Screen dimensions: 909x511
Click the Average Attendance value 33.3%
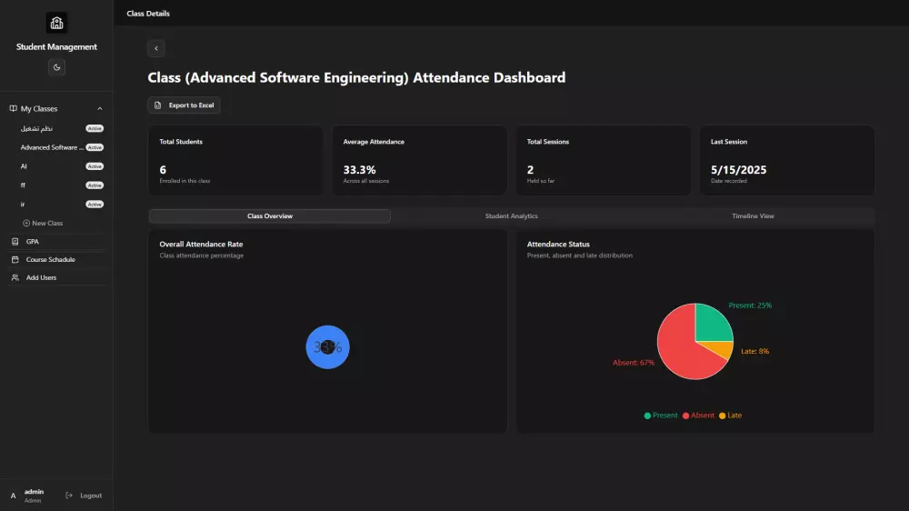point(359,169)
